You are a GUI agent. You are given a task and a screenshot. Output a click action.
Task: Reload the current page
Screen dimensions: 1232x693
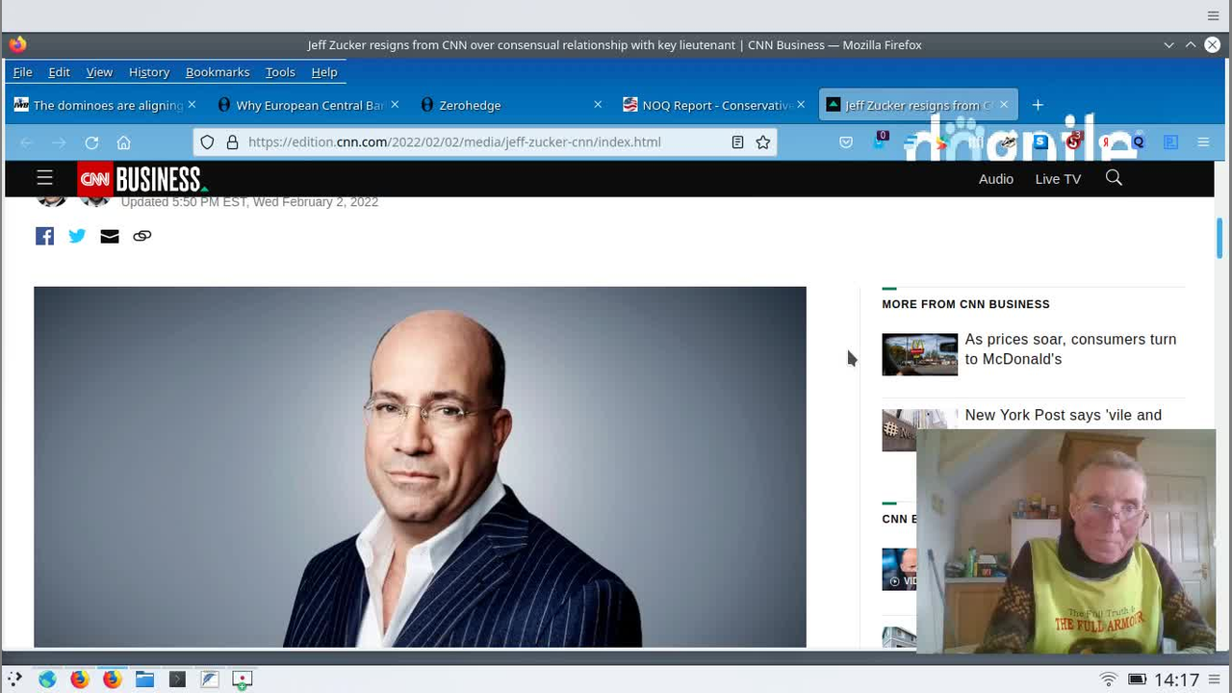click(x=91, y=142)
